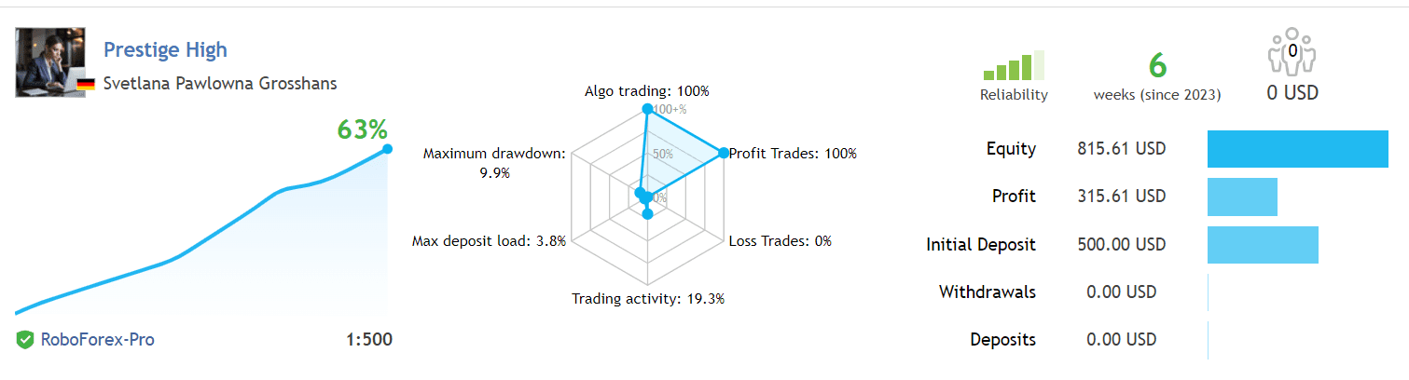Click the Profit Trades radar point
1409x380 pixels.
pyautogui.click(x=722, y=154)
